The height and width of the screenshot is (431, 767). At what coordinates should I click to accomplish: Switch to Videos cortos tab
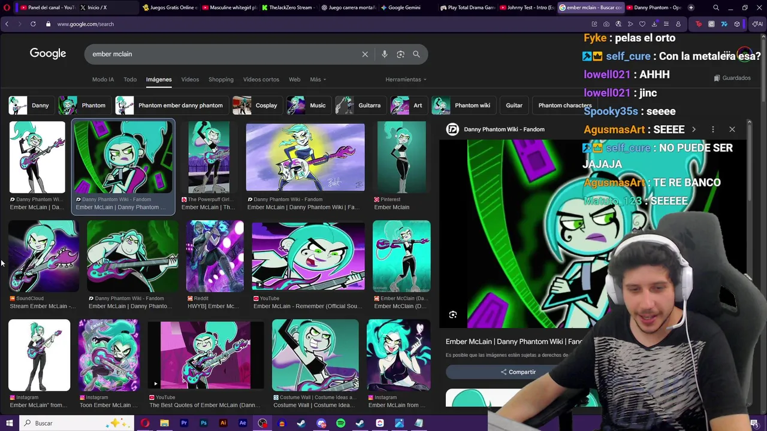click(x=261, y=80)
